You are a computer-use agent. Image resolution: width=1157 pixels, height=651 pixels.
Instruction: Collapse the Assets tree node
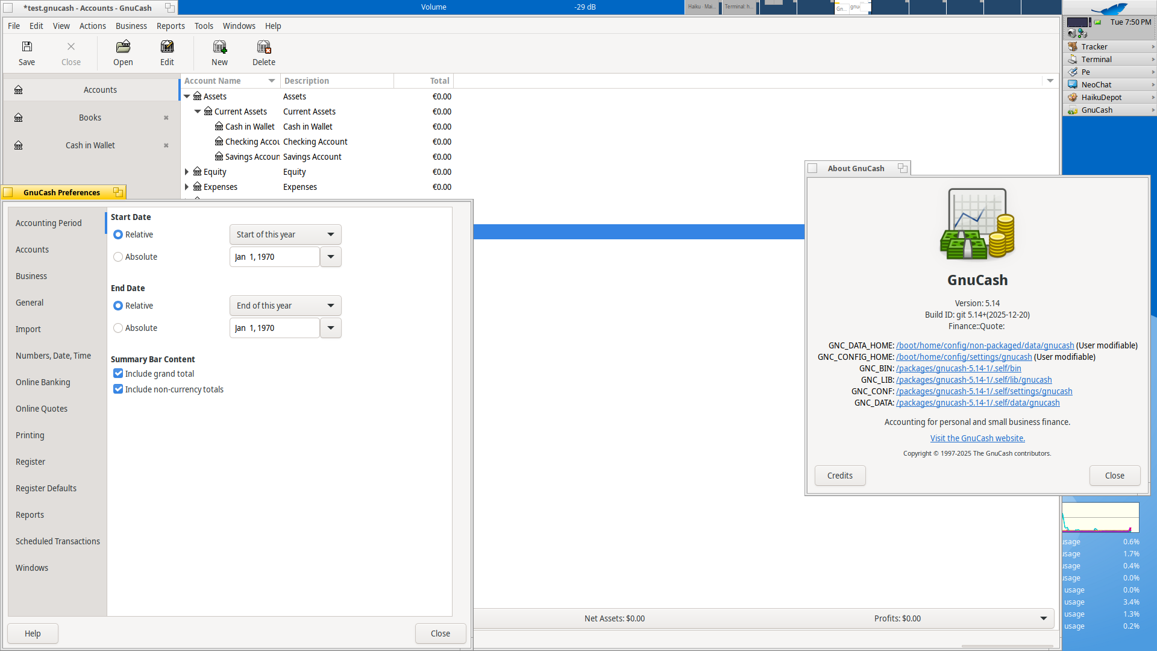pos(187,96)
